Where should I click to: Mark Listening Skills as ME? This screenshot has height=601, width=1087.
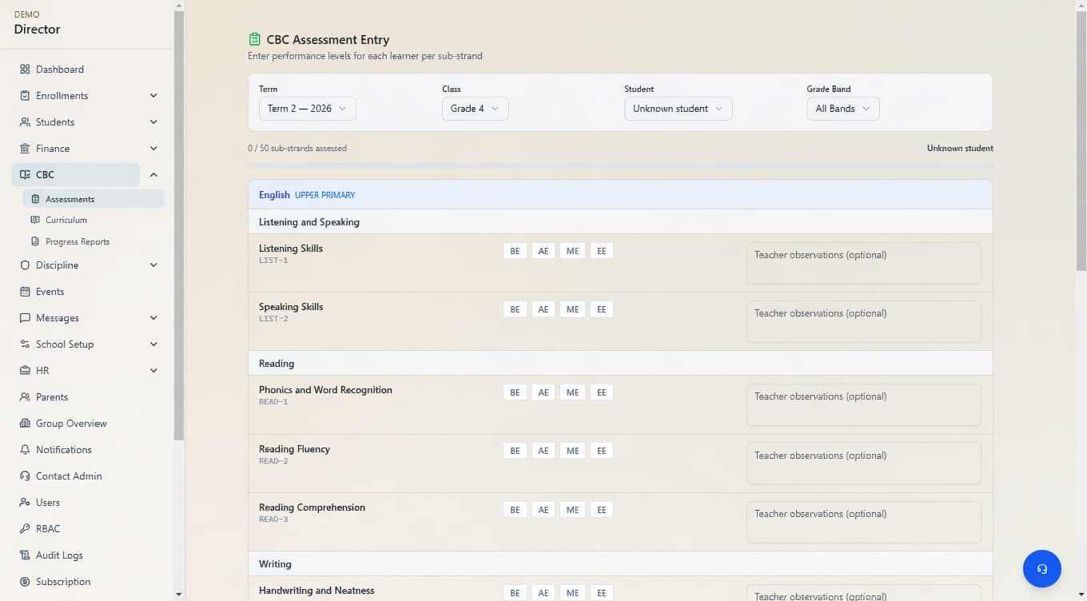[x=572, y=251]
